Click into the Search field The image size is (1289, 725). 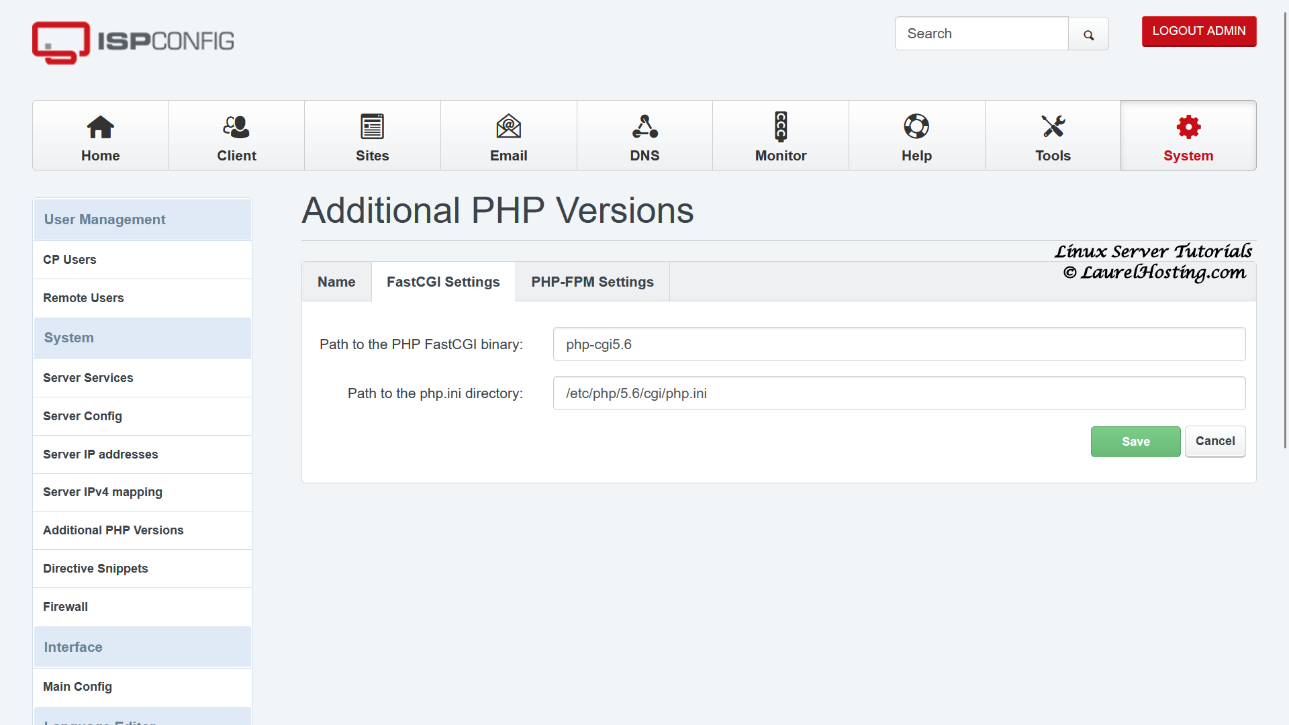point(982,34)
